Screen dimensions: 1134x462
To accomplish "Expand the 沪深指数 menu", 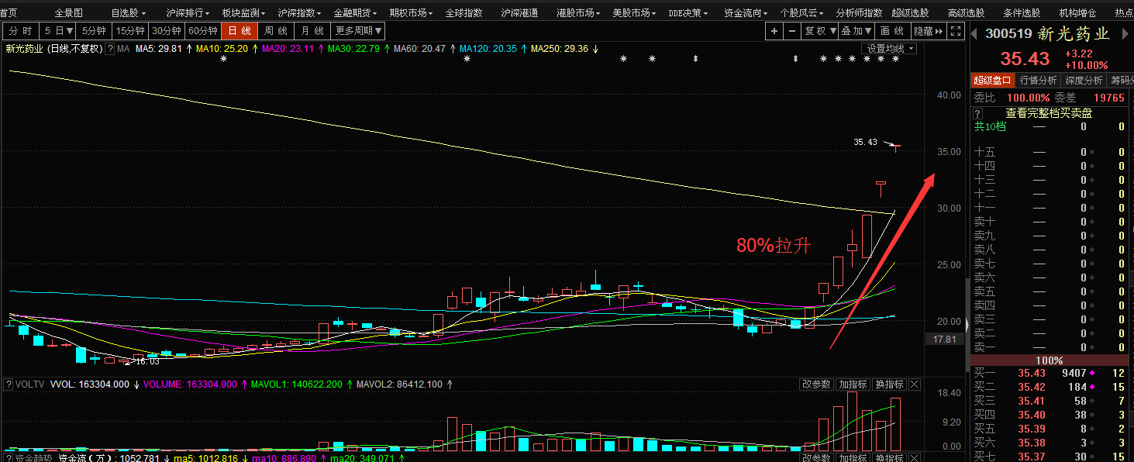I will (299, 13).
